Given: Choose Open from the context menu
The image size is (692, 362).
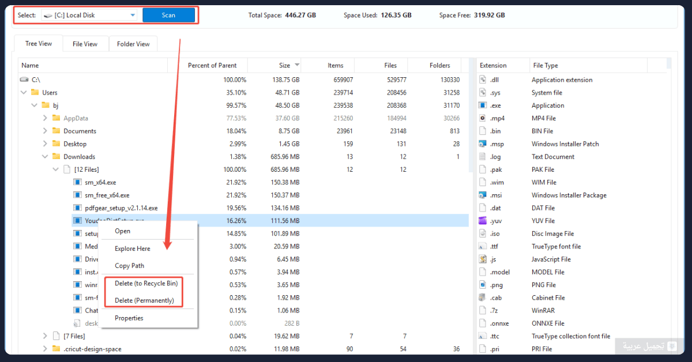Looking at the screenshot, I should click(122, 231).
